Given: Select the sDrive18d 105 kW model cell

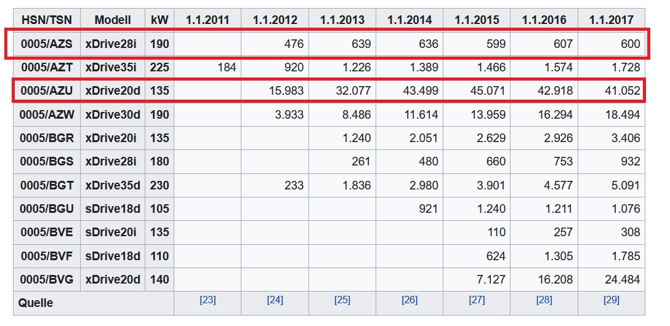Looking at the screenshot, I should coord(113,209).
